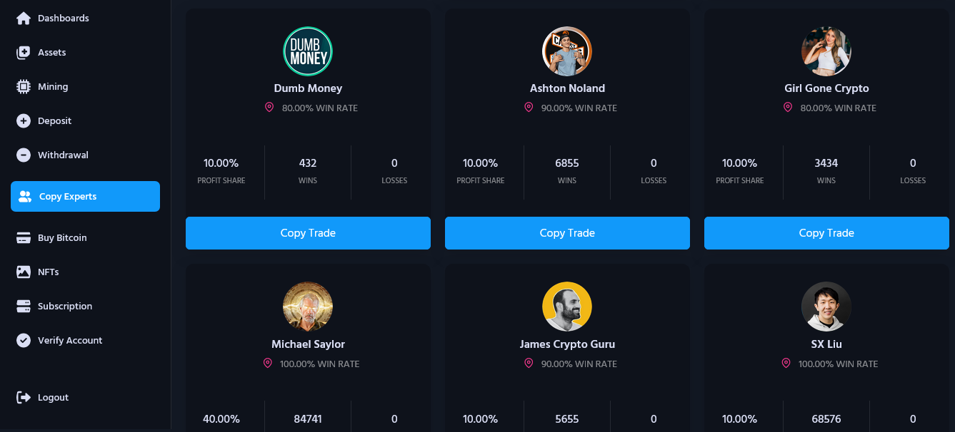Click the Withdrawal minus icon
The height and width of the screenshot is (432, 955).
pos(24,155)
